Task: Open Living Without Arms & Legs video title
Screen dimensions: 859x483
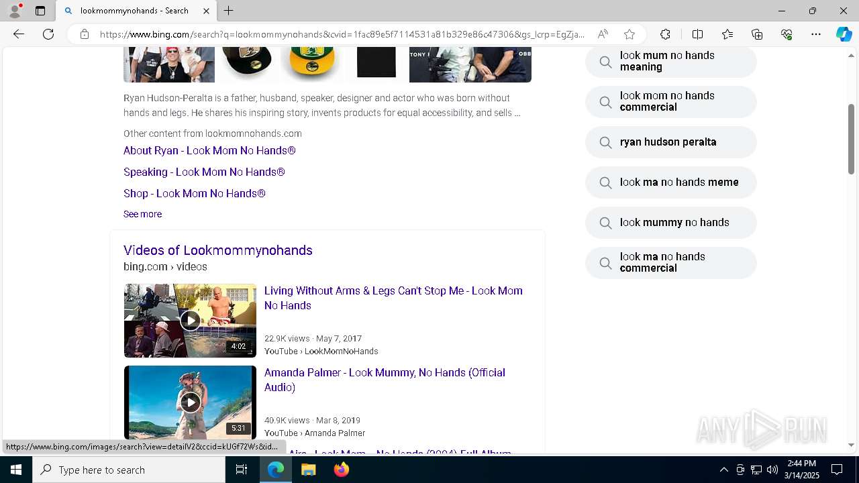Action: [x=393, y=298]
